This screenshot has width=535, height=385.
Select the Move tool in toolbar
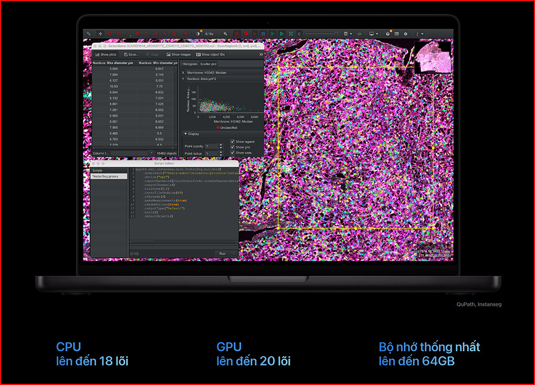[100, 34]
